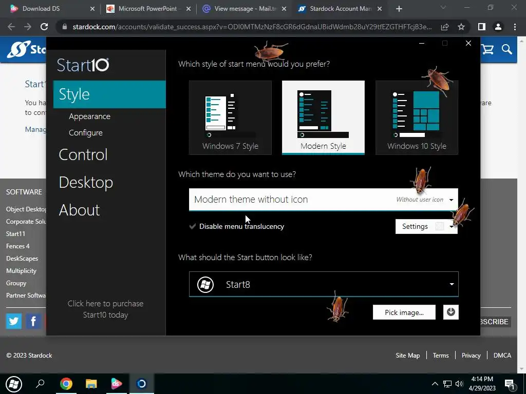Minimize the Start10 configuration window
This screenshot has height=394, width=526.
[422, 43]
